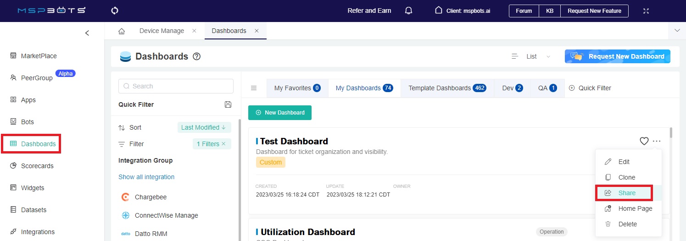686x241 pixels.
Task: Open the Last Modified sort dropdown
Action: click(204, 127)
